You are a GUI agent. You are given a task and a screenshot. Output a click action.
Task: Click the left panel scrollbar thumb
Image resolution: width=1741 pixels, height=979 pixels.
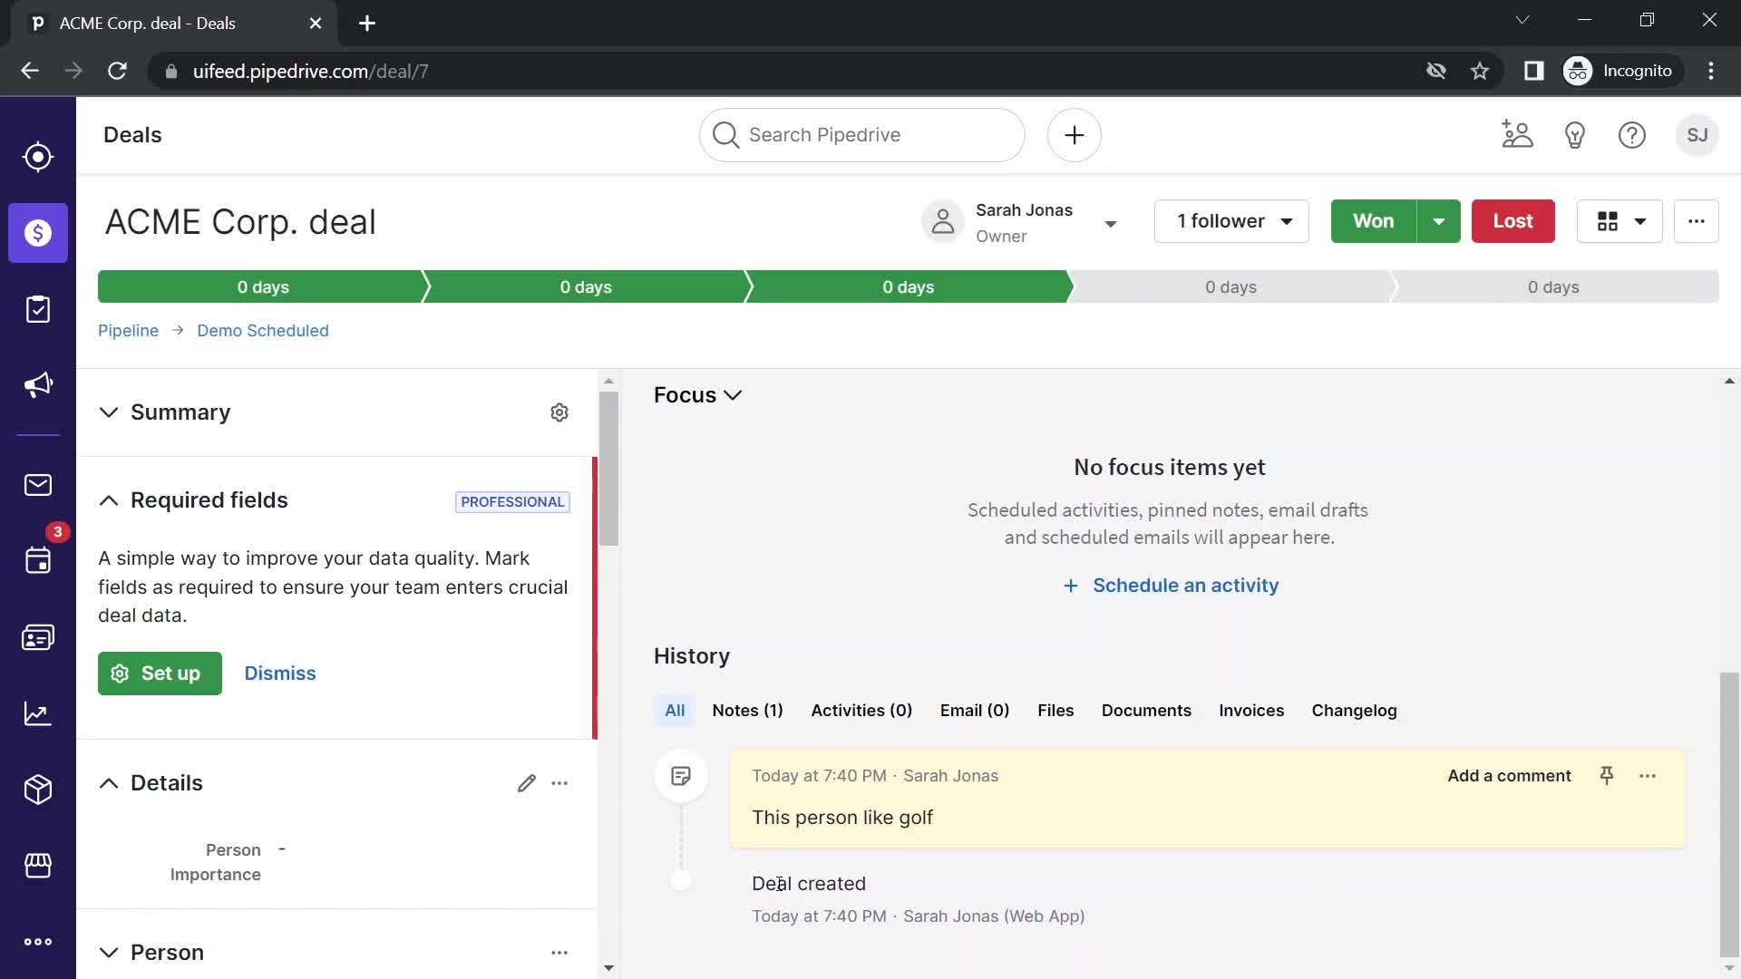(608, 469)
